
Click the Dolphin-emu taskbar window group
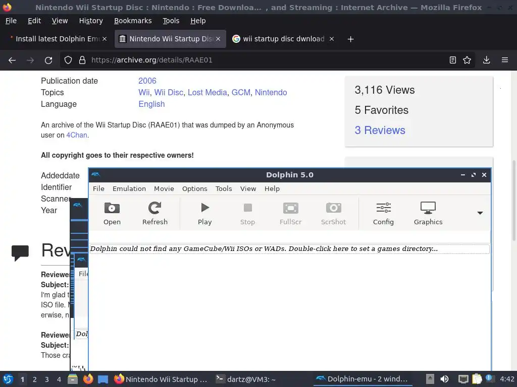[x=361, y=379]
